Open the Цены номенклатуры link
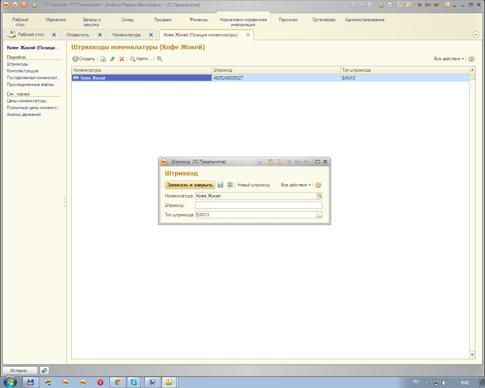Screen dimensions: 485x388 [27, 101]
